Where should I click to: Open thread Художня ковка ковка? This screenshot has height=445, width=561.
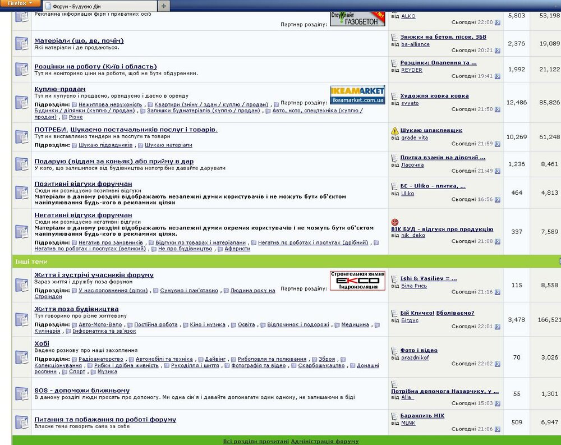coord(434,95)
